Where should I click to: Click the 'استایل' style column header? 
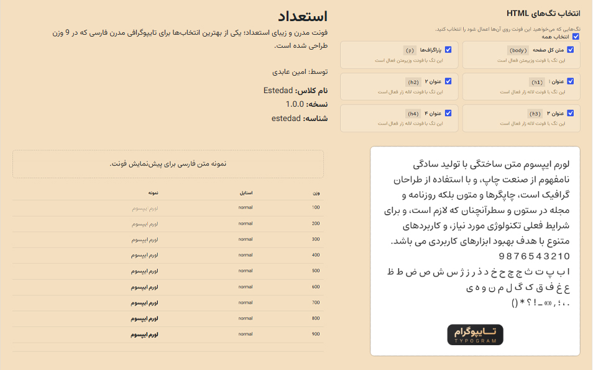pyautogui.click(x=246, y=193)
